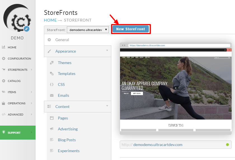Click the preview browser back-forward arrows
Screen dimensions: 235x160
coord(124,45)
